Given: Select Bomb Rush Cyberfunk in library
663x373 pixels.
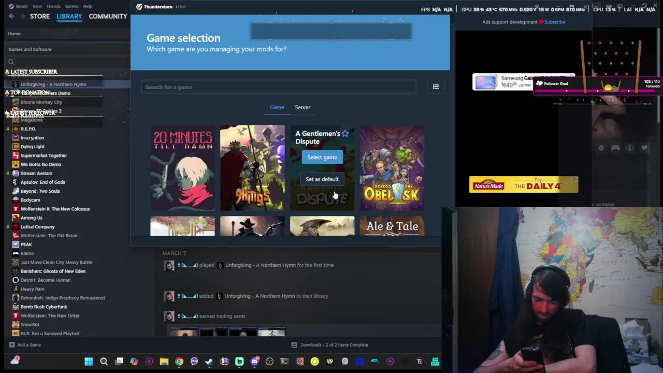Looking at the screenshot, I should point(44,307).
